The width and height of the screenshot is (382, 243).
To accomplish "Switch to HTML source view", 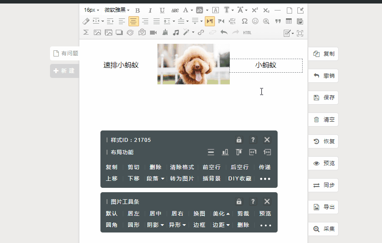I will (x=247, y=32).
